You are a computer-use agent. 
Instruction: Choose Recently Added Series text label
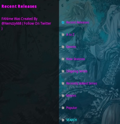[x=82, y=83]
